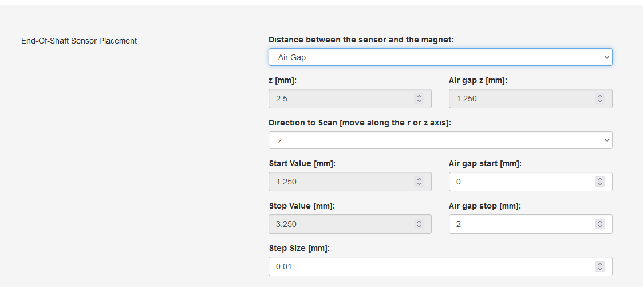Click the z [mm] field stepper arrows
The width and height of the screenshot is (643, 287).
pos(419,99)
